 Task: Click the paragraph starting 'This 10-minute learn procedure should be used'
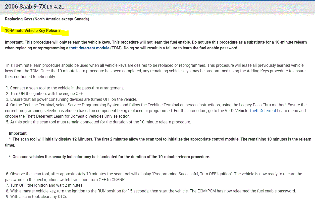pyautogui.click(x=155, y=71)
